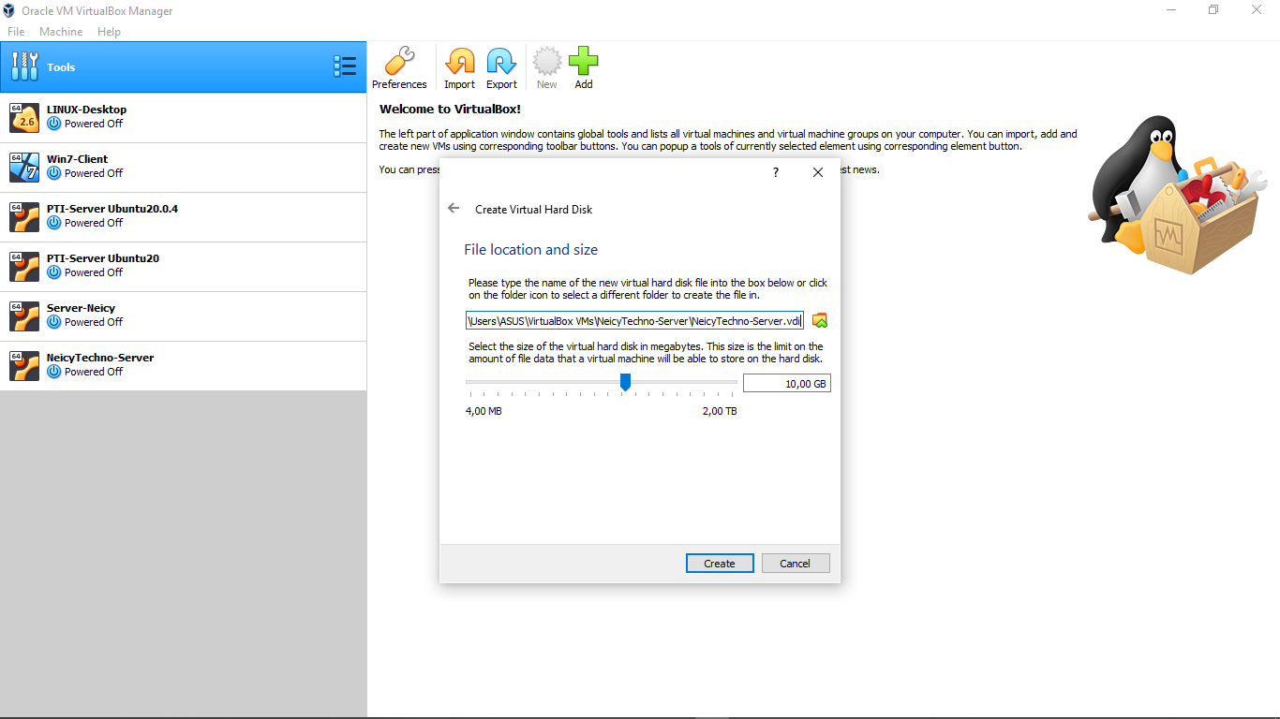Click the NeicyTechno-Server OS icon
1280x719 pixels.
24,366
